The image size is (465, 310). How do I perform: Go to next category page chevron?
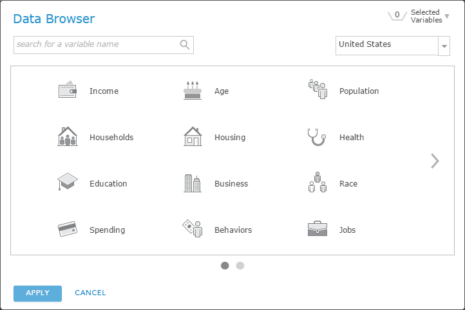point(435,161)
